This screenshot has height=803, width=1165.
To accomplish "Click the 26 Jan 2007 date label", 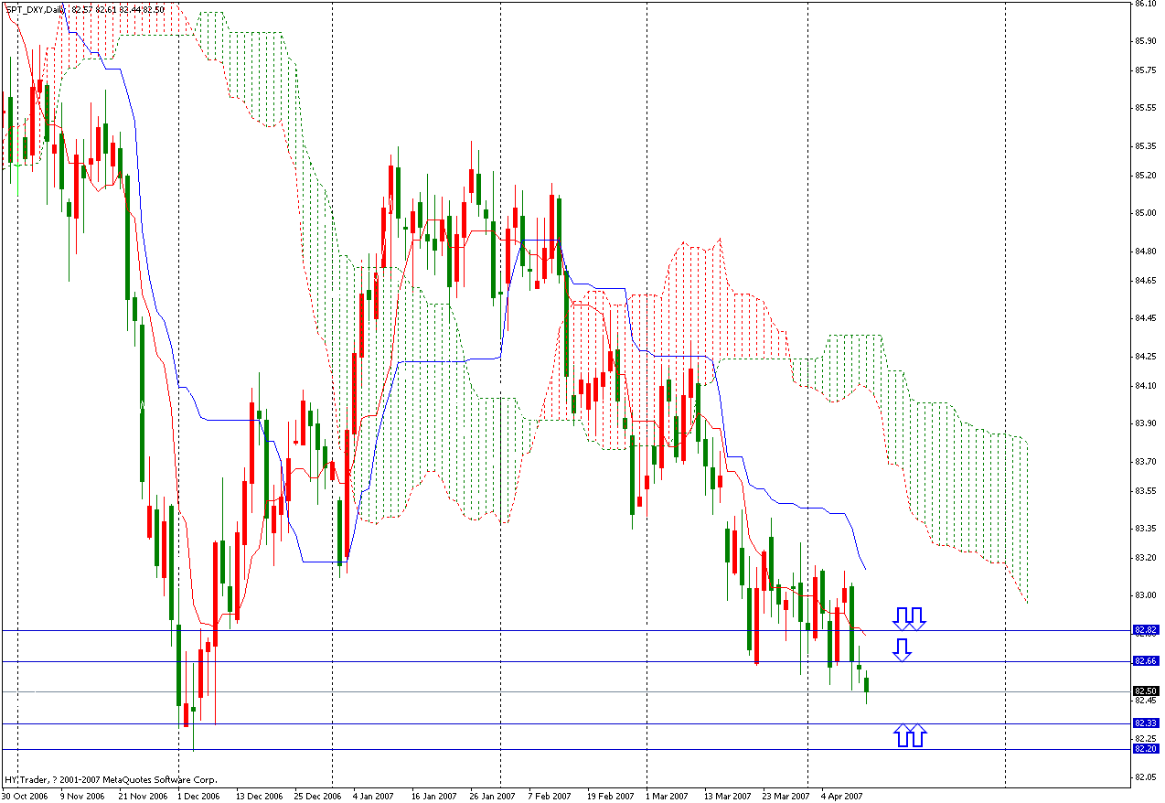I will [493, 796].
